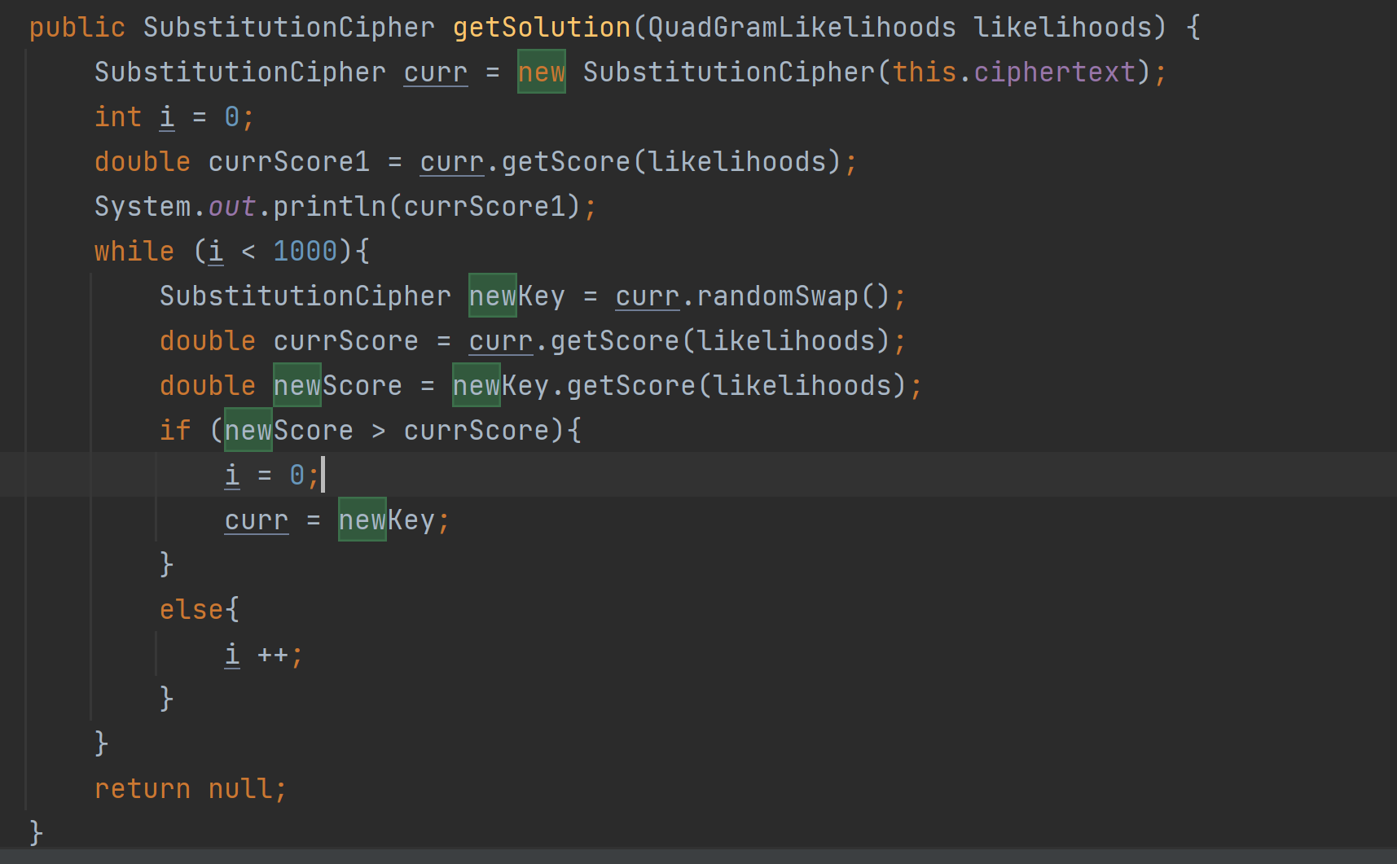The width and height of the screenshot is (1397, 864).
Task: Click the 1000 literal in while condition
Action: (305, 252)
